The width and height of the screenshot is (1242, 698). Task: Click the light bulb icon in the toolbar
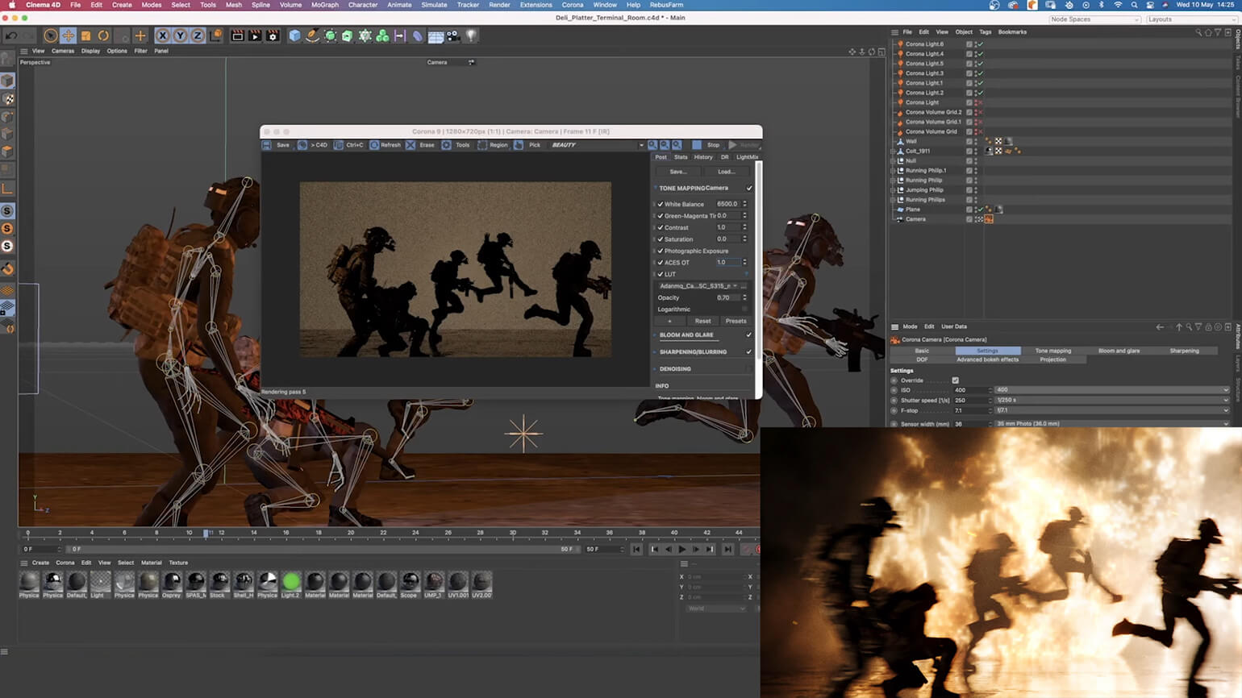click(471, 35)
